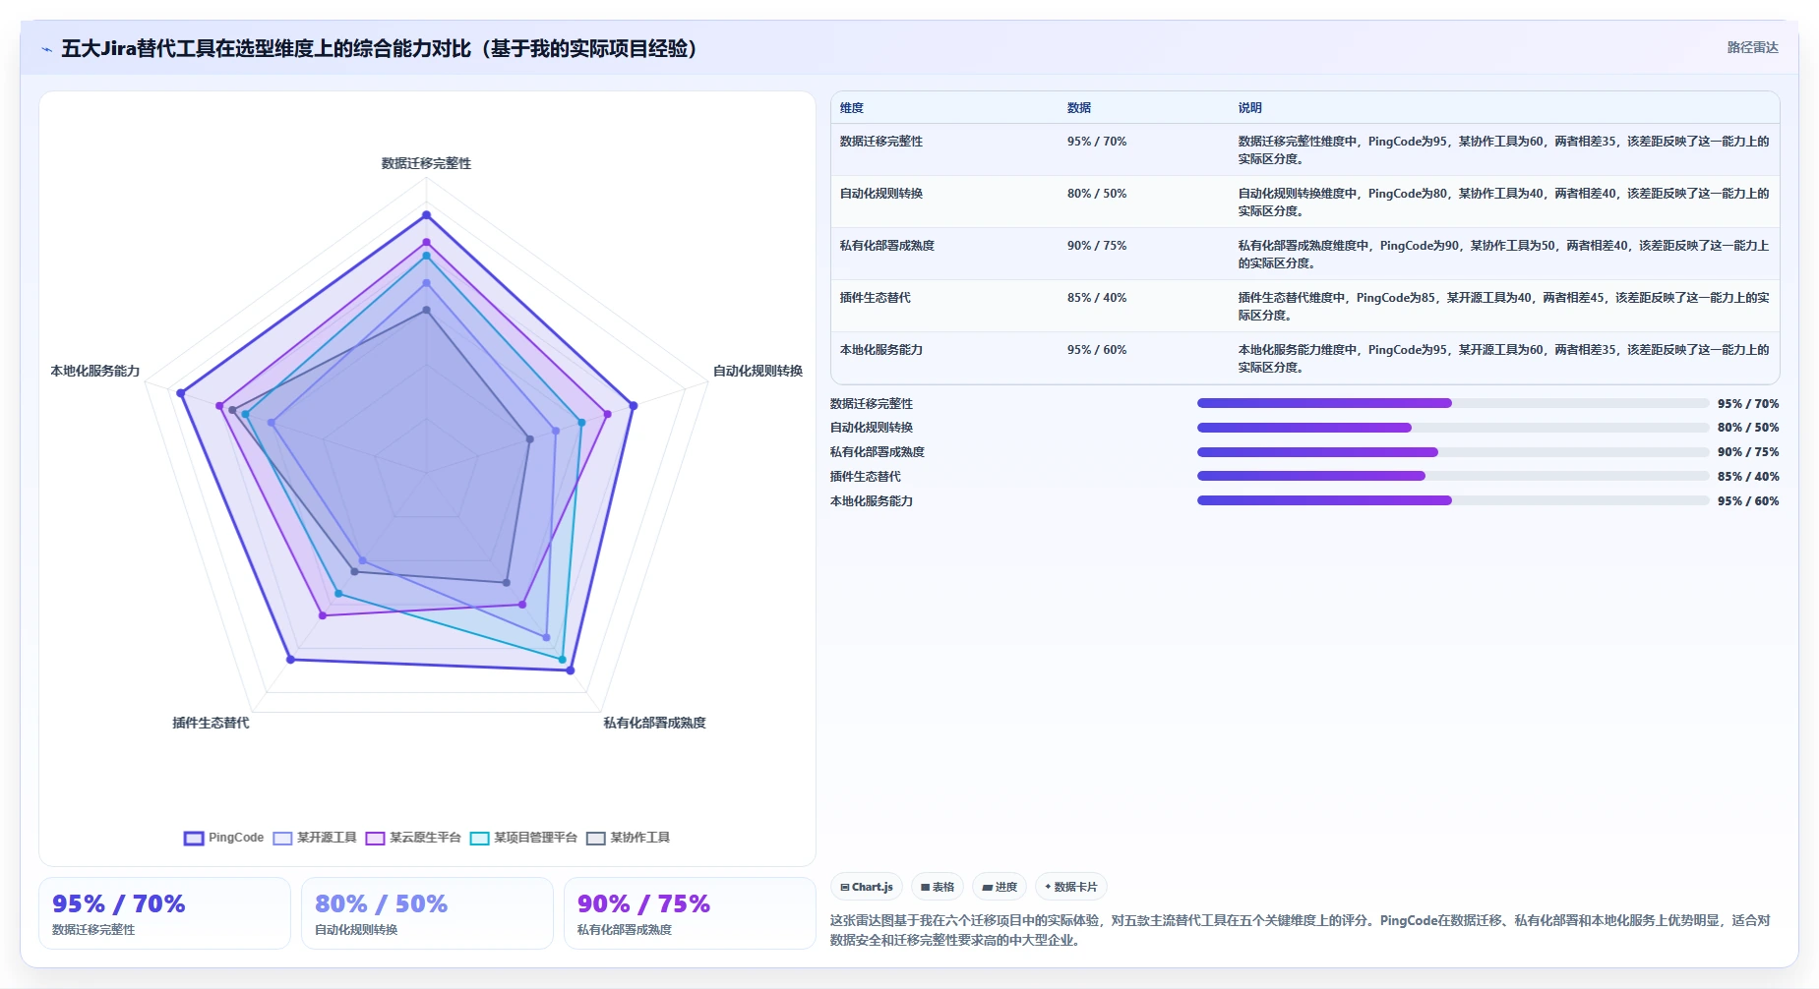Click the 数据迁移完整性 radar axis label
The width and height of the screenshot is (1819, 989).
click(x=427, y=163)
